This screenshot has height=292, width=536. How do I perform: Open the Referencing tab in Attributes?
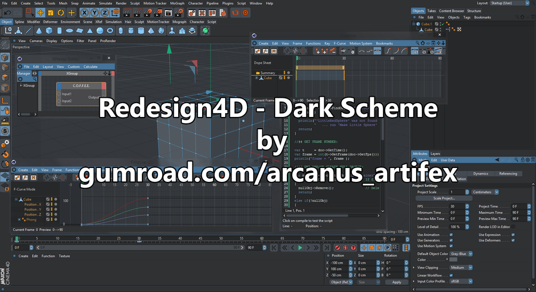[508, 174]
